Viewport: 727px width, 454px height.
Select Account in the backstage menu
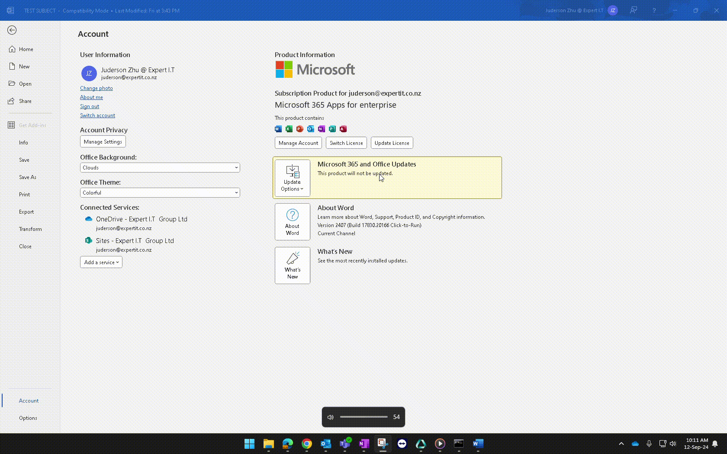(29, 401)
